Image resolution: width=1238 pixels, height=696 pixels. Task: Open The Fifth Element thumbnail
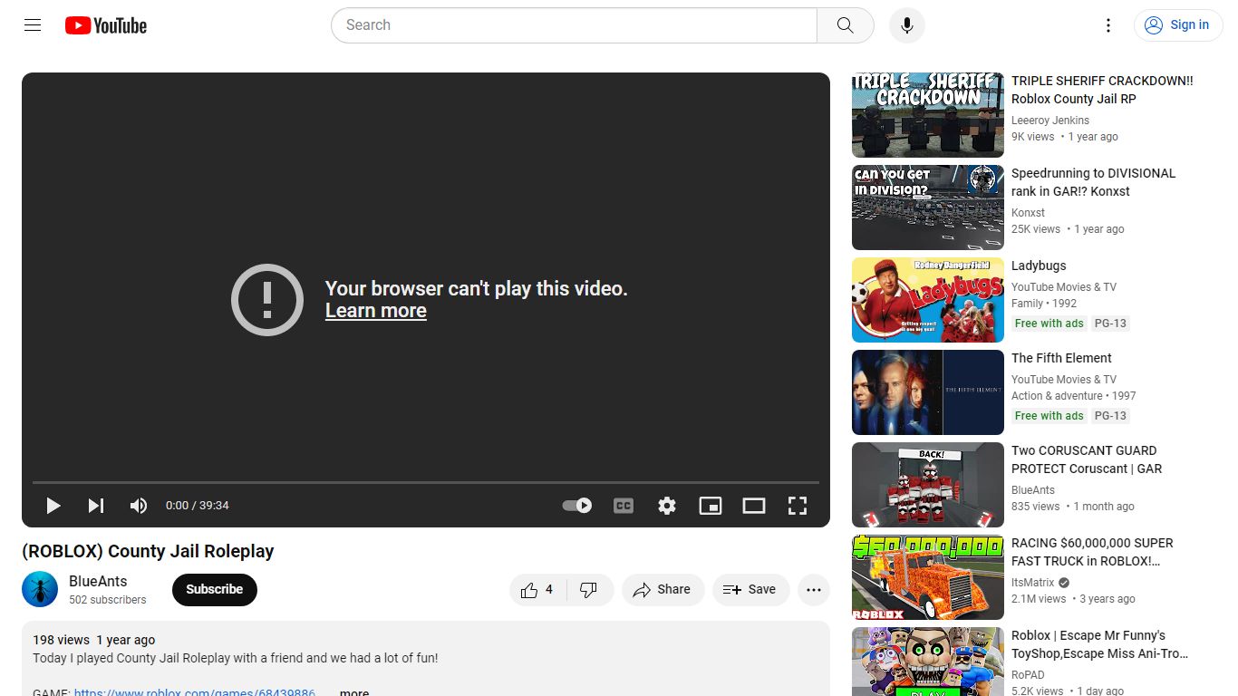click(x=928, y=392)
